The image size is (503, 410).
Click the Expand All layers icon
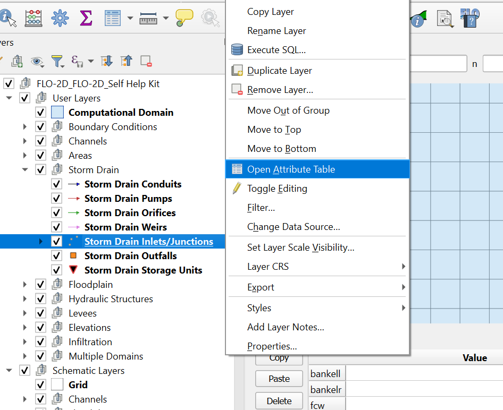(107, 61)
